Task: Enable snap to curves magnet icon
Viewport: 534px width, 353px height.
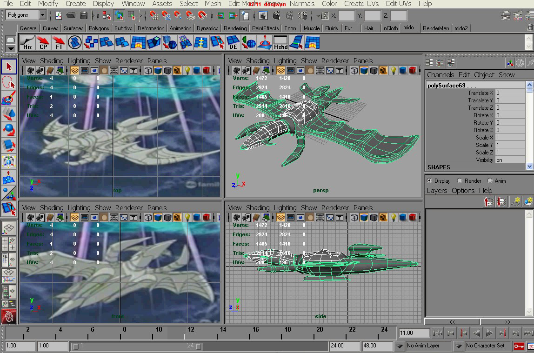Action: click(x=166, y=15)
